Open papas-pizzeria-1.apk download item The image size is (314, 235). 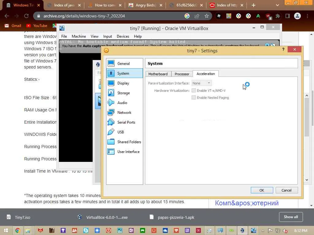tap(172, 217)
